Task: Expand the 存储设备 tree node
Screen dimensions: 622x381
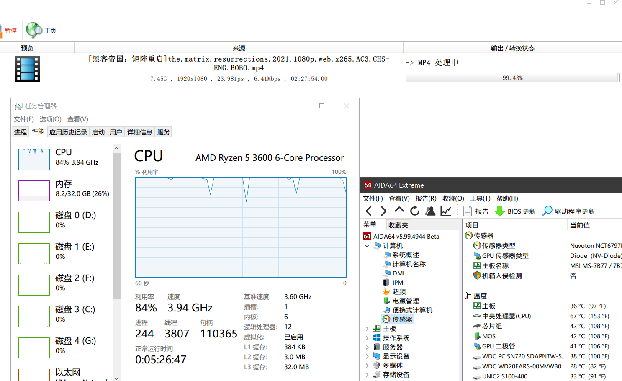Action: [367, 375]
